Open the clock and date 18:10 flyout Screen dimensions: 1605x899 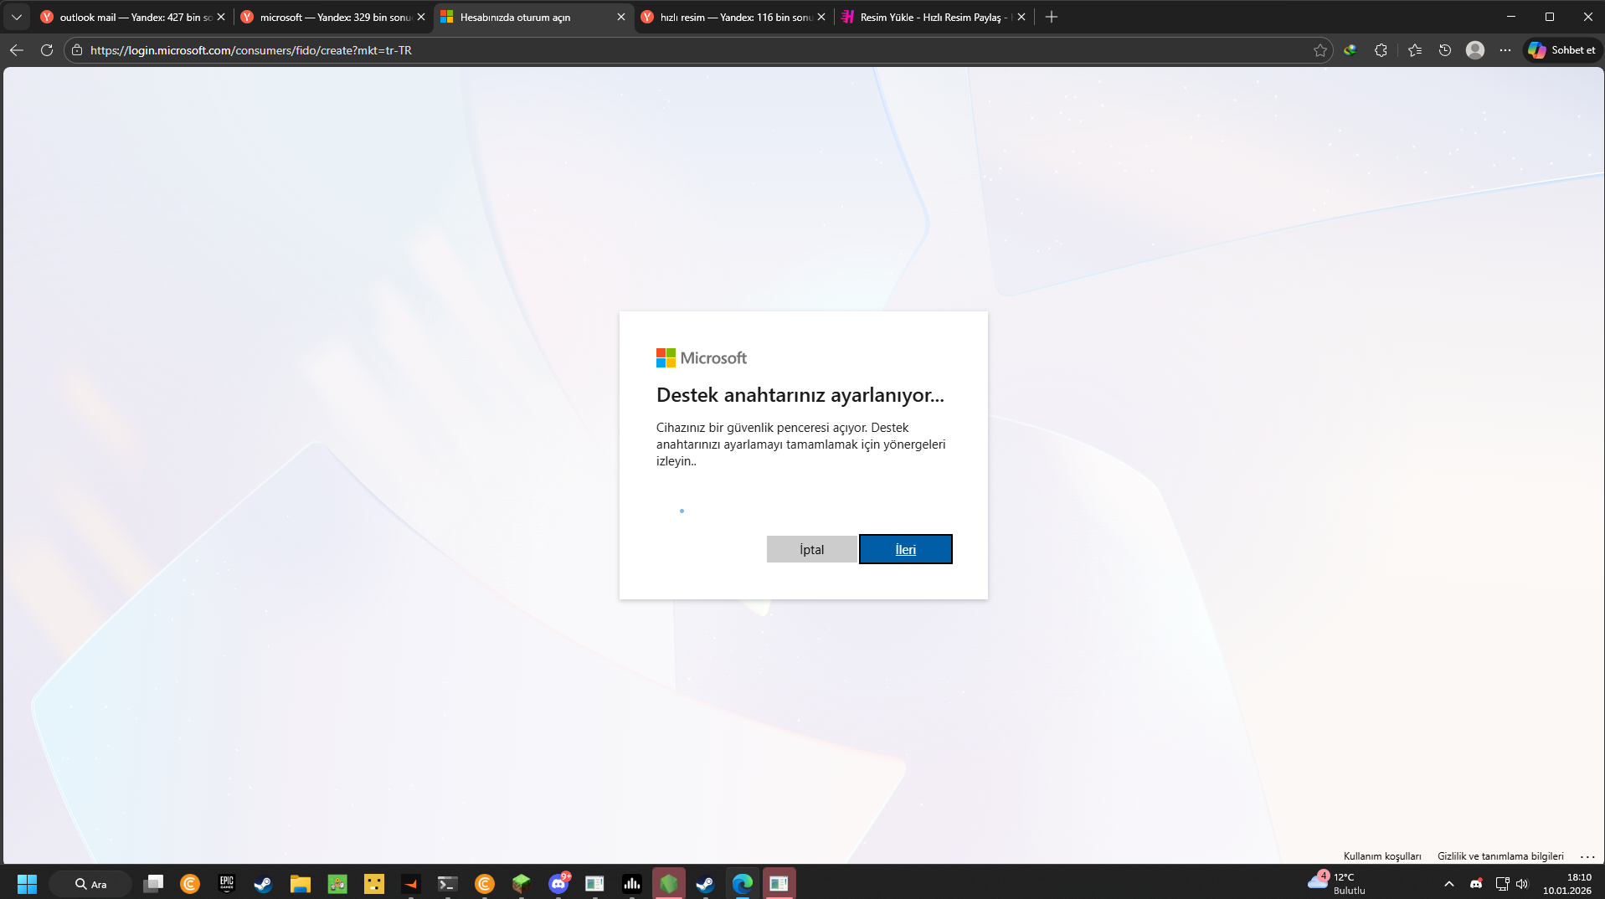[1567, 884]
